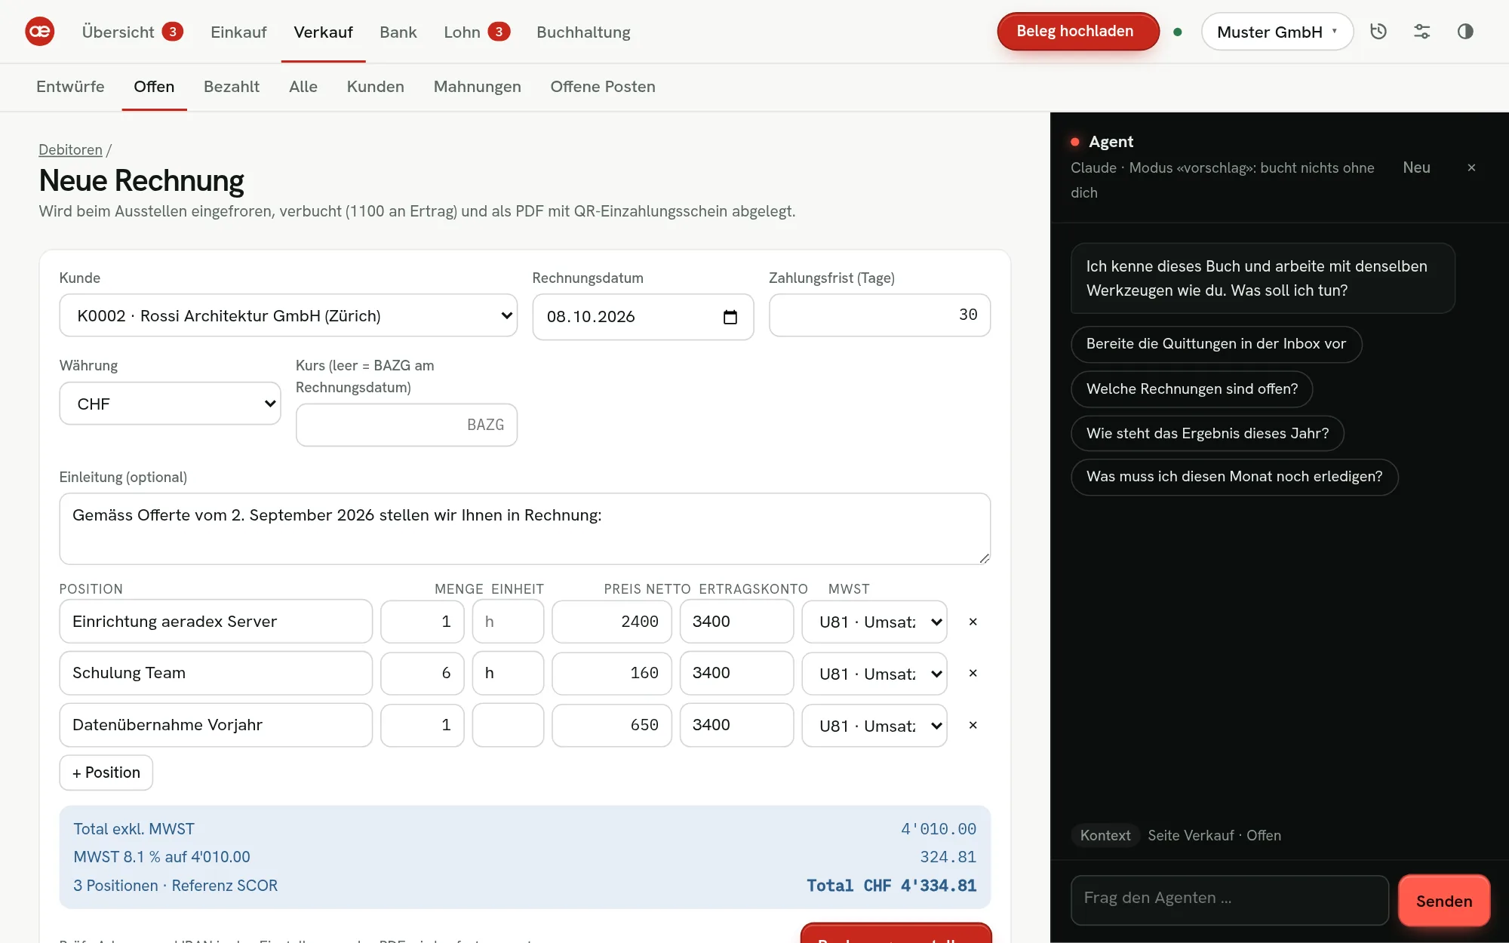Viewport: 1509px width, 943px height.
Task: Click the green status dot
Action: [1178, 32]
